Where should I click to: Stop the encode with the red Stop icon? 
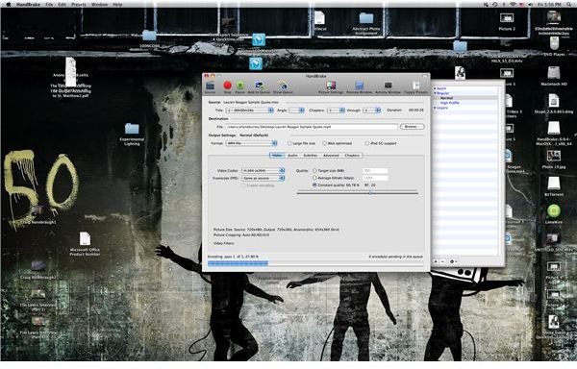click(x=227, y=86)
